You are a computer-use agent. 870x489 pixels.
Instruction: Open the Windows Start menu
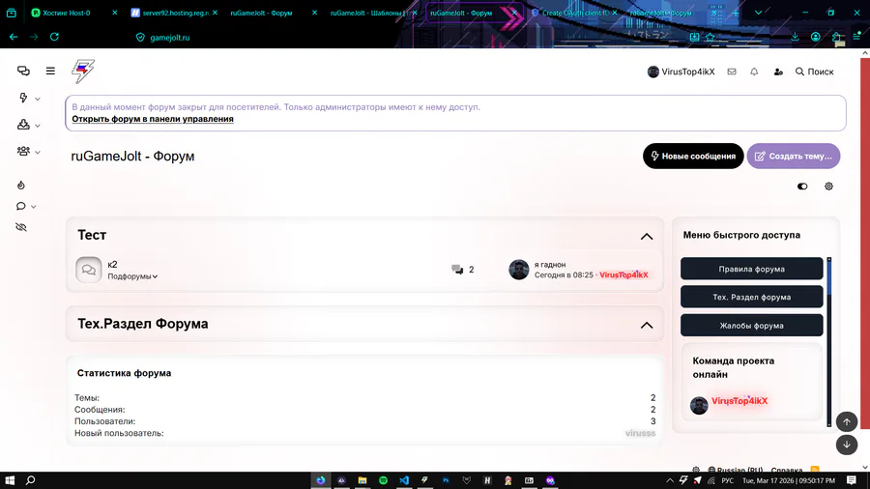(x=10, y=480)
